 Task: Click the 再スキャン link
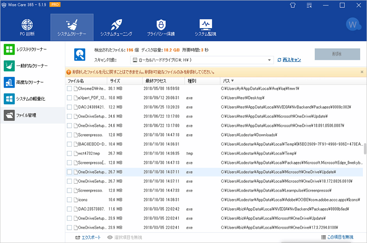tap(292, 60)
